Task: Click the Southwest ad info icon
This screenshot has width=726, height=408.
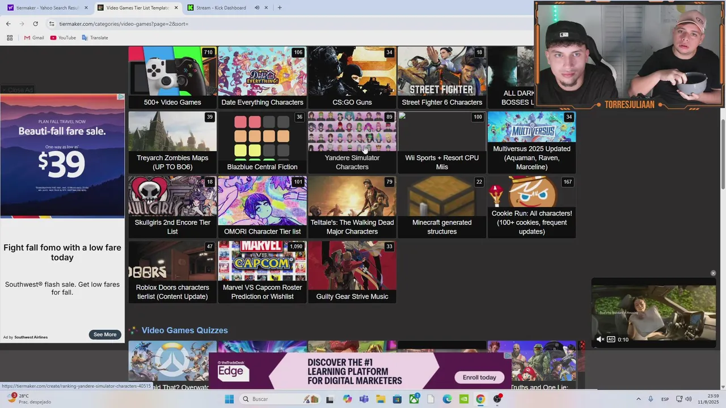Action: 120,97
